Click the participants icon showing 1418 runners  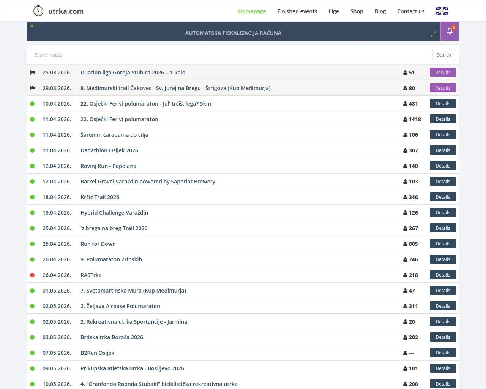click(x=405, y=119)
